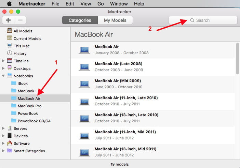Viewport: 240px width, 168px height.
Task: Click the 'June 2009 - October 2010' date text
Action: coord(119,87)
